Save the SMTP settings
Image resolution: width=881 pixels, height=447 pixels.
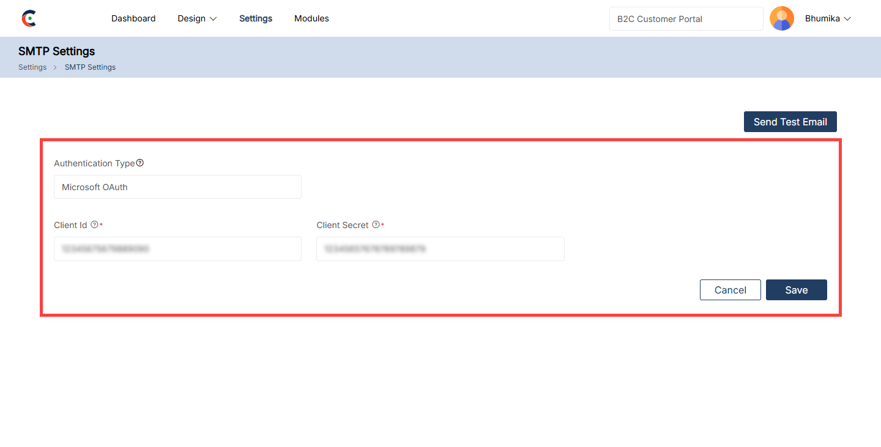point(796,290)
